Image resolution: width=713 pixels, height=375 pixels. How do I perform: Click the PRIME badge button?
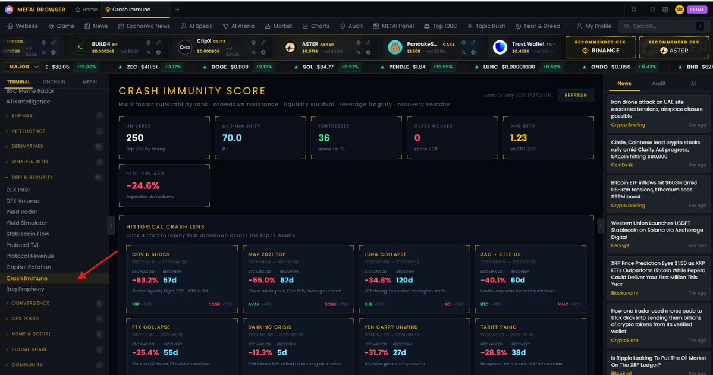[696, 10]
